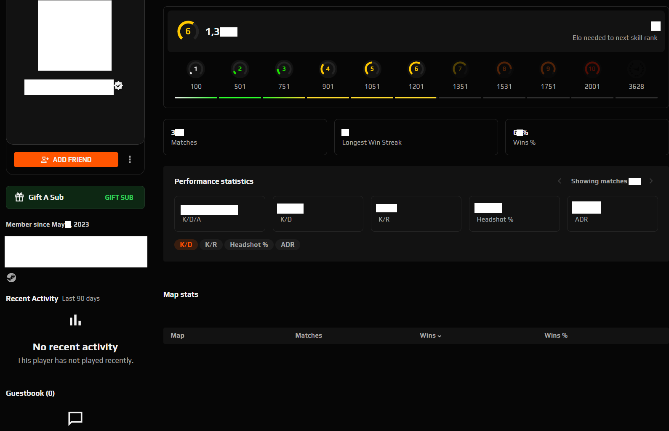Open the three-dot more options menu
Screen dimensions: 669x431
[x=130, y=159]
